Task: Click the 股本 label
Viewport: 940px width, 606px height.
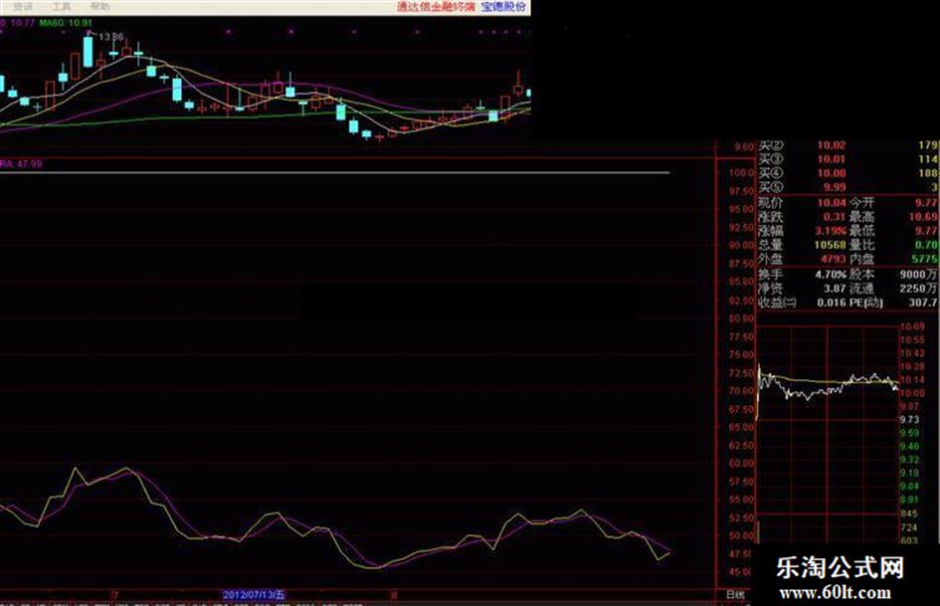Action: 861,275
